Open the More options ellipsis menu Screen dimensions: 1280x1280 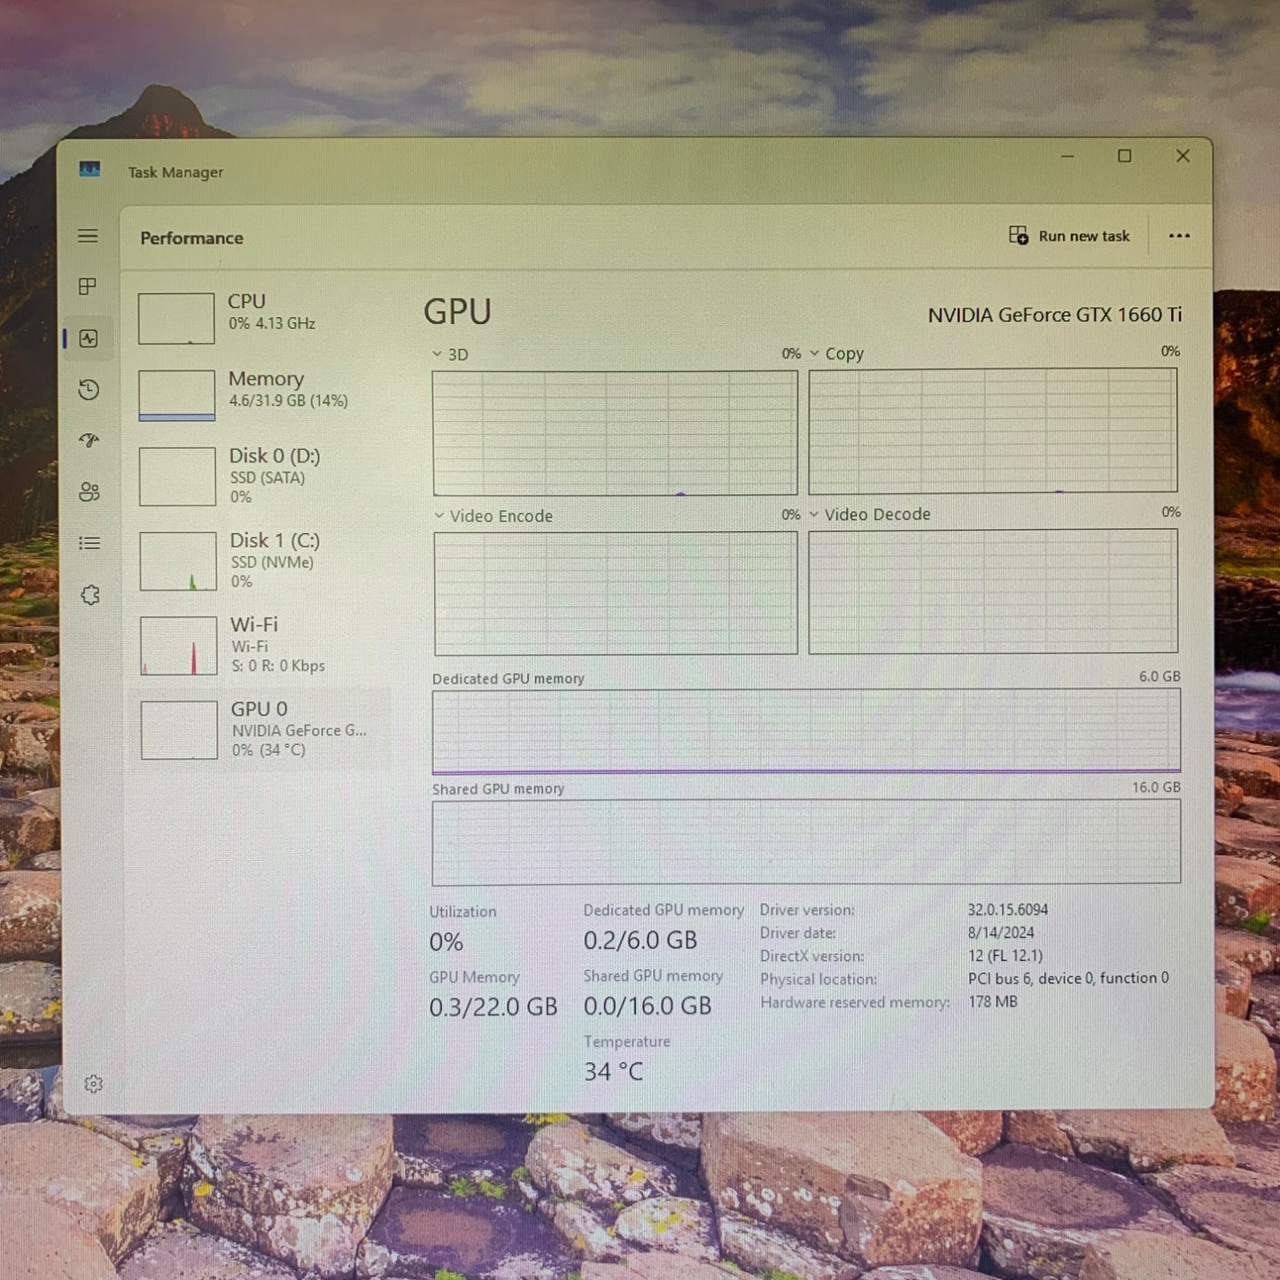1179,236
